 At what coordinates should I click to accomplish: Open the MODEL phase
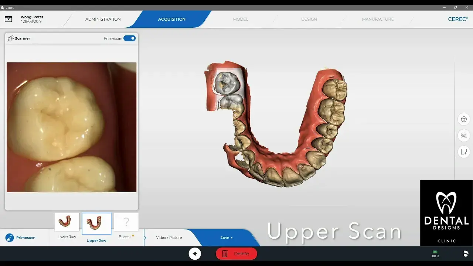point(240,19)
